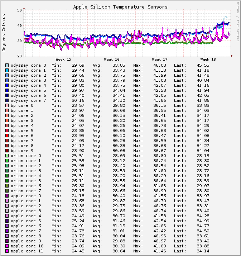Click the Week 16 axis label
Screen dimensions: 241x256
click(x=112, y=60)
